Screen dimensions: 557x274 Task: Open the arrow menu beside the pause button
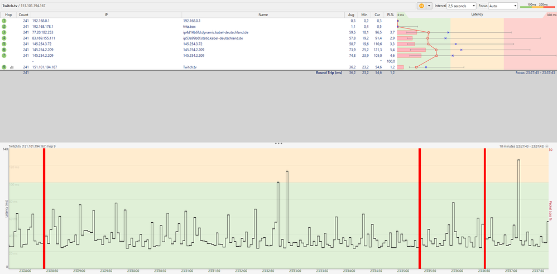(429, 6)
